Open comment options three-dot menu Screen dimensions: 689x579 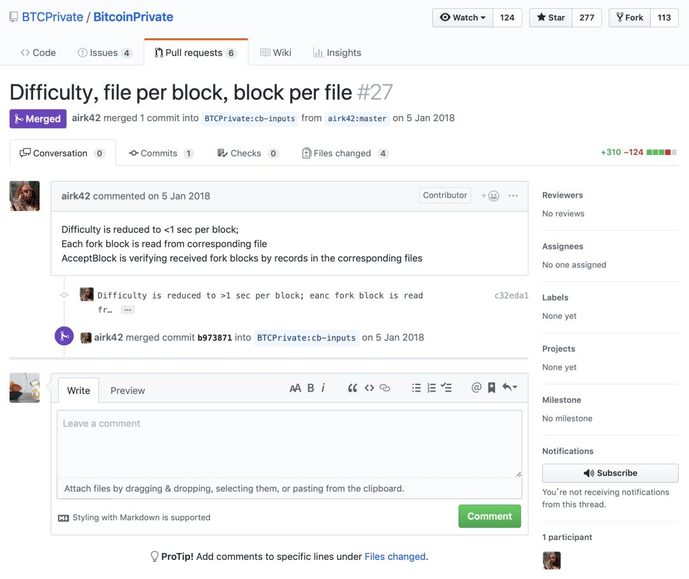(x=513, y=196)
